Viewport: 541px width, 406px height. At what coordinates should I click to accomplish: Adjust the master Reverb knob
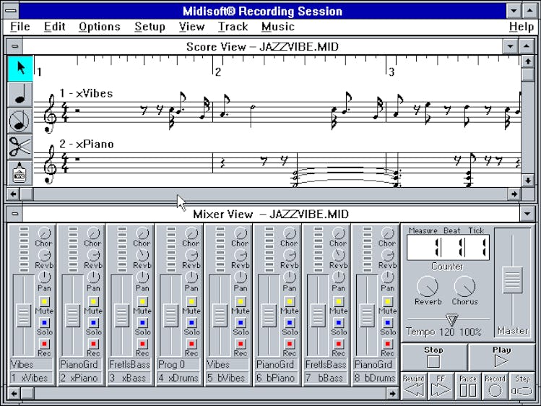[428, 286]
